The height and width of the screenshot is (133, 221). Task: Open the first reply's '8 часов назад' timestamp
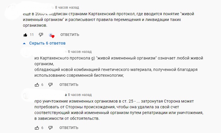pyautogui.click(x=80, y=52)
